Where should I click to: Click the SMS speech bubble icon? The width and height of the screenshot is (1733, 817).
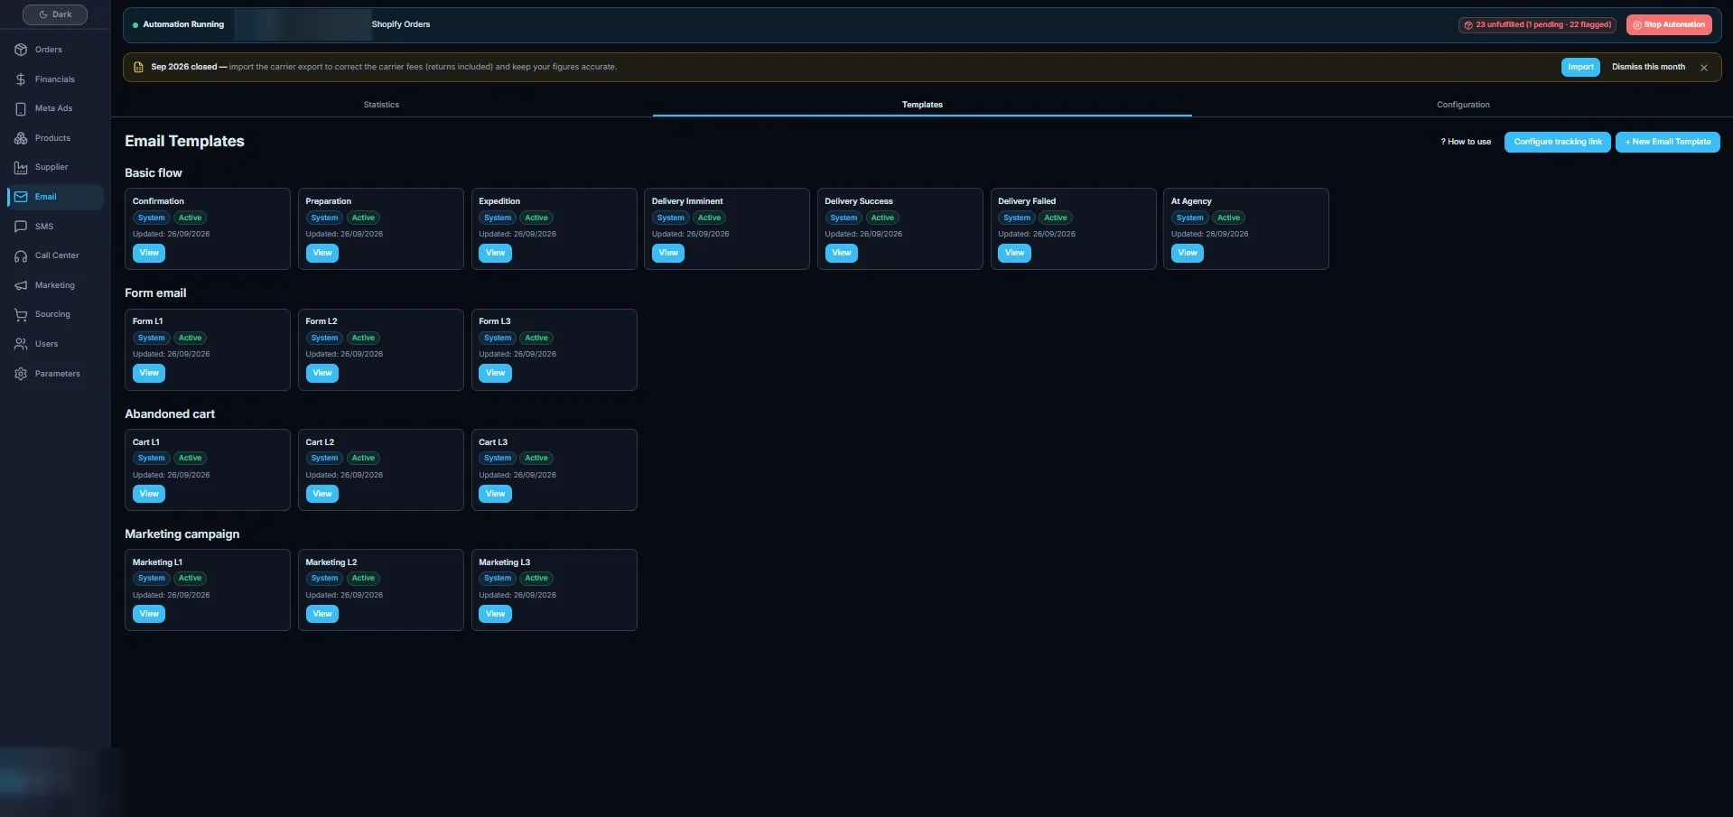(x=21, y=227)
